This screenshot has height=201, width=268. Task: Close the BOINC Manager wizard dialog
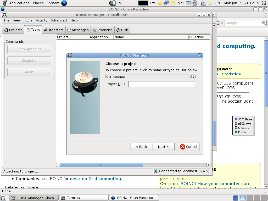tap(200, 55)
